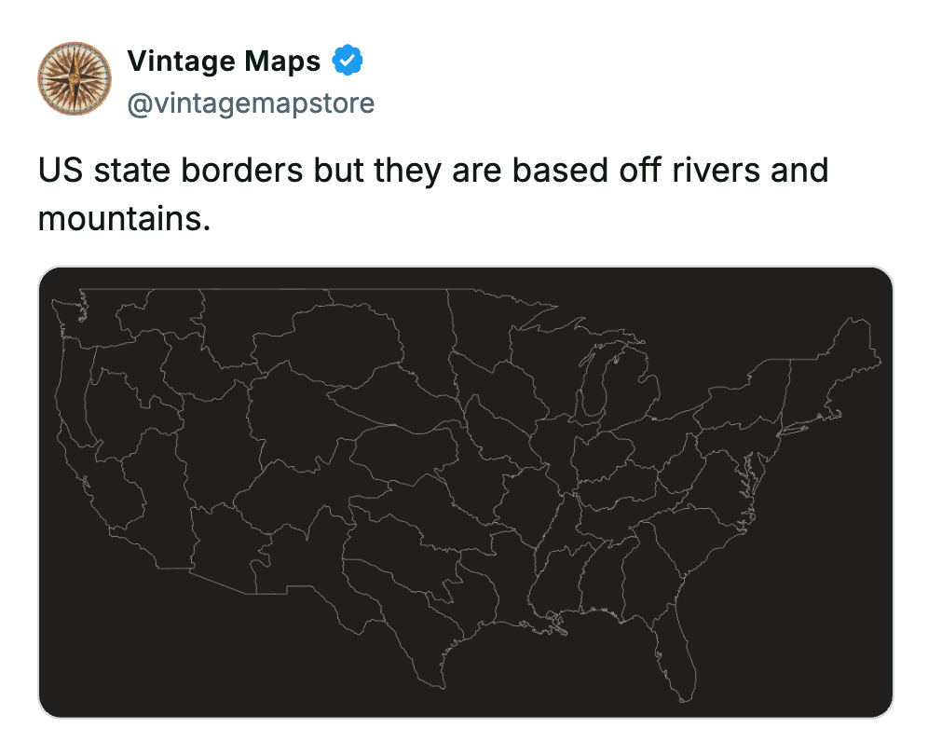
Task: Click the compass rose profile avatar
Action: 75,78
